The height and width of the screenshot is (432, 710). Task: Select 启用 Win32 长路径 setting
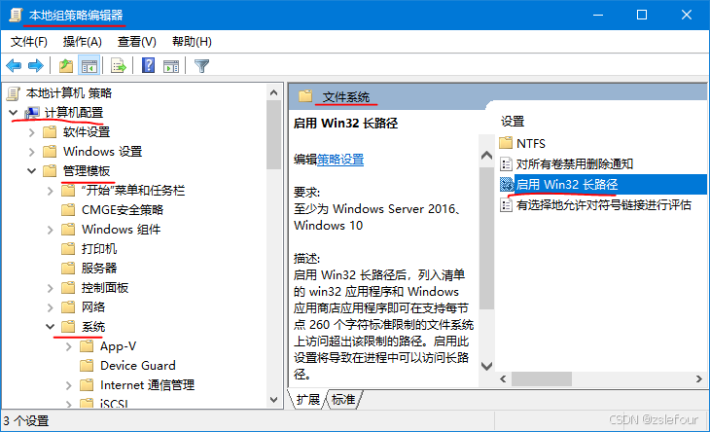[567, 184]
